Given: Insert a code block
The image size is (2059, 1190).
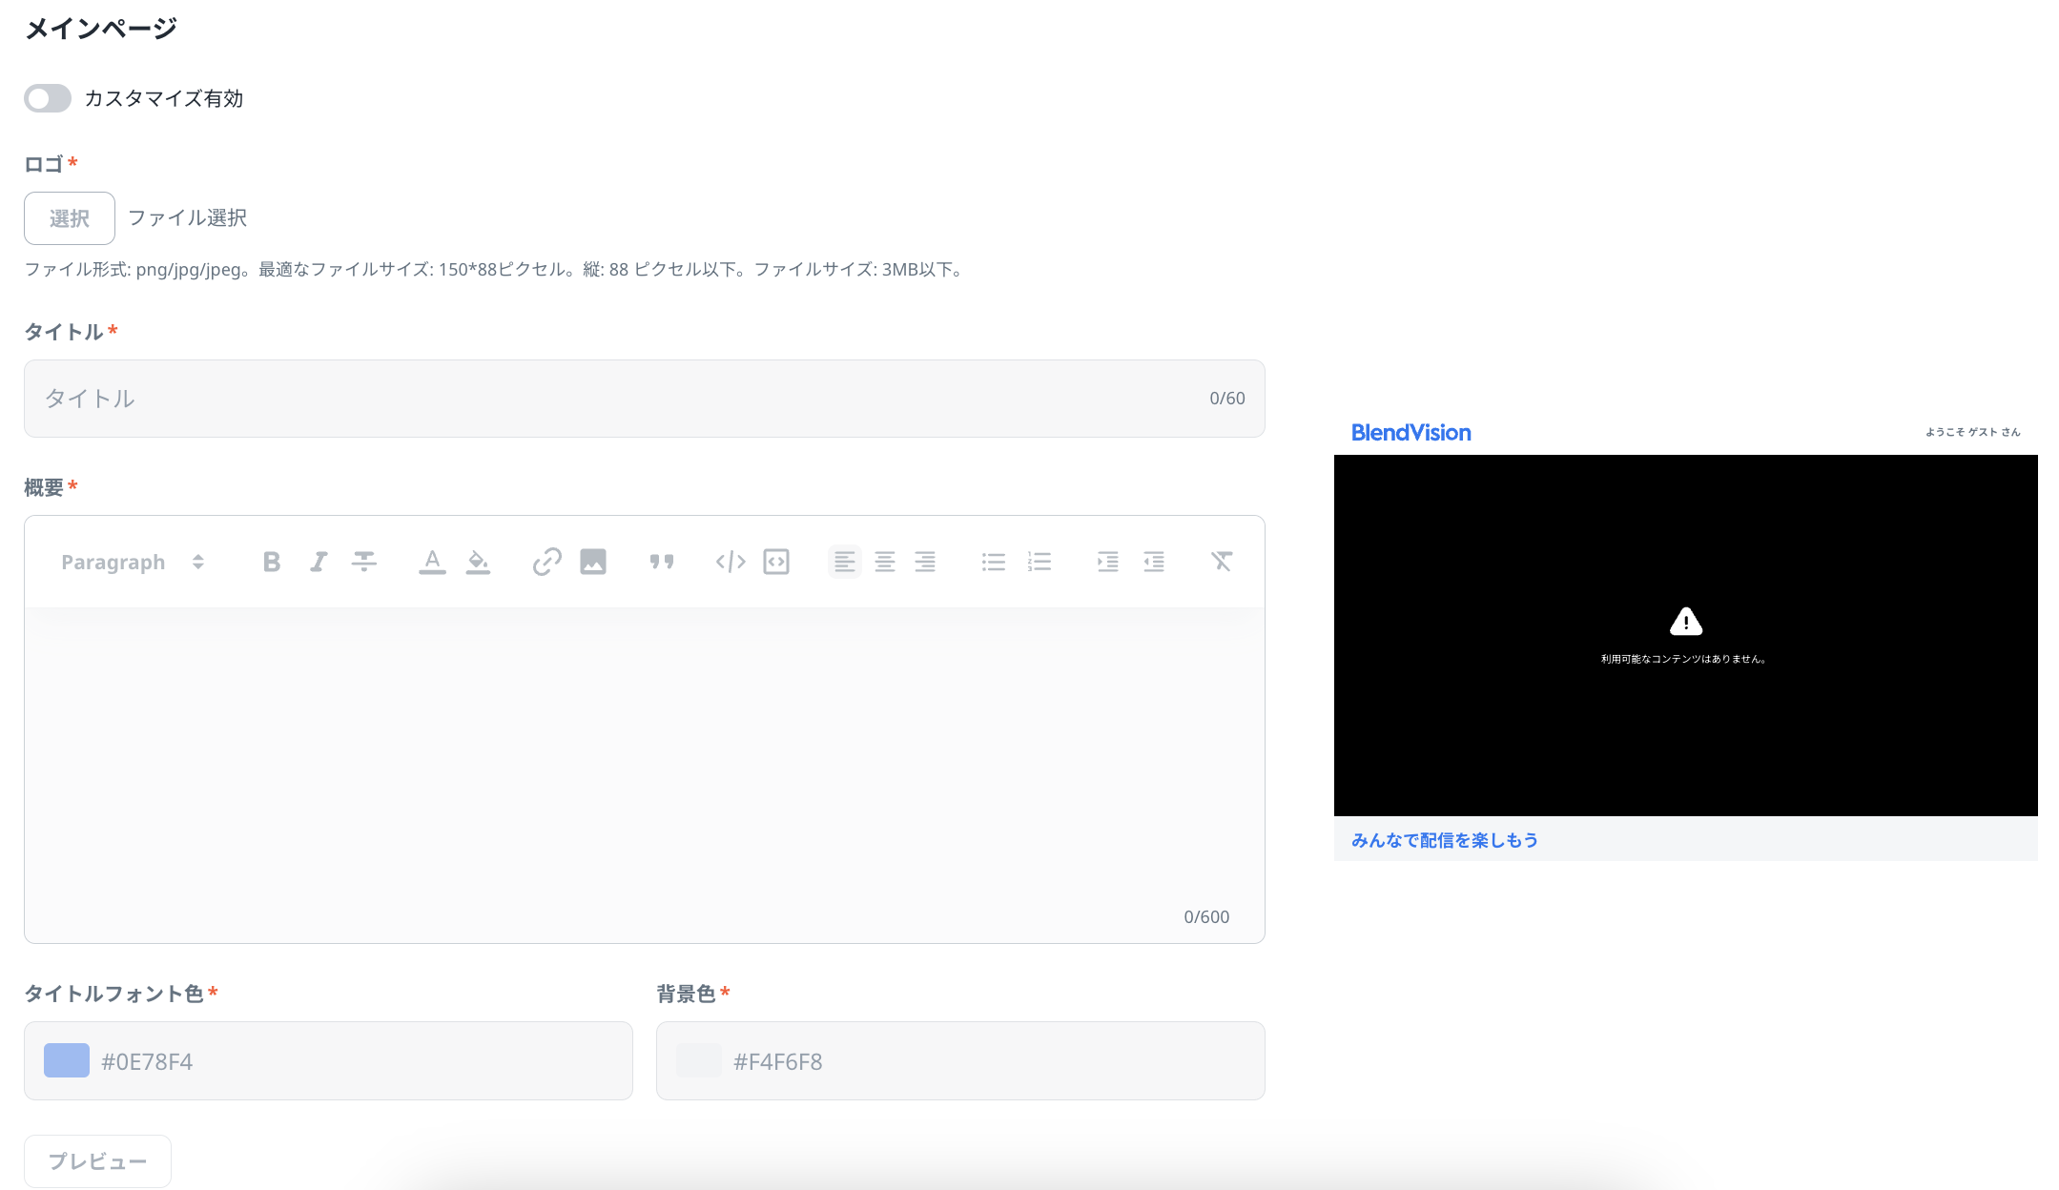Looking at the screenshot, I should (776, 562).
